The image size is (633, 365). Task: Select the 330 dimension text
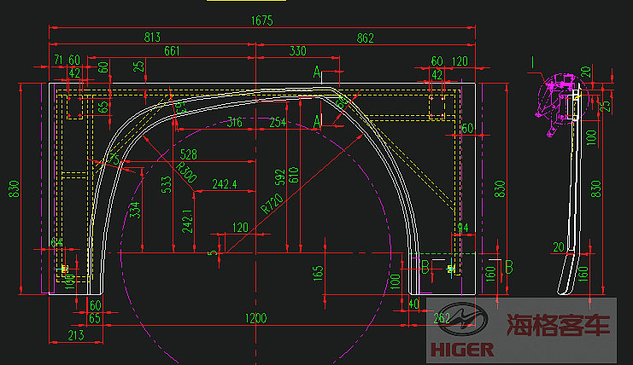298,51
